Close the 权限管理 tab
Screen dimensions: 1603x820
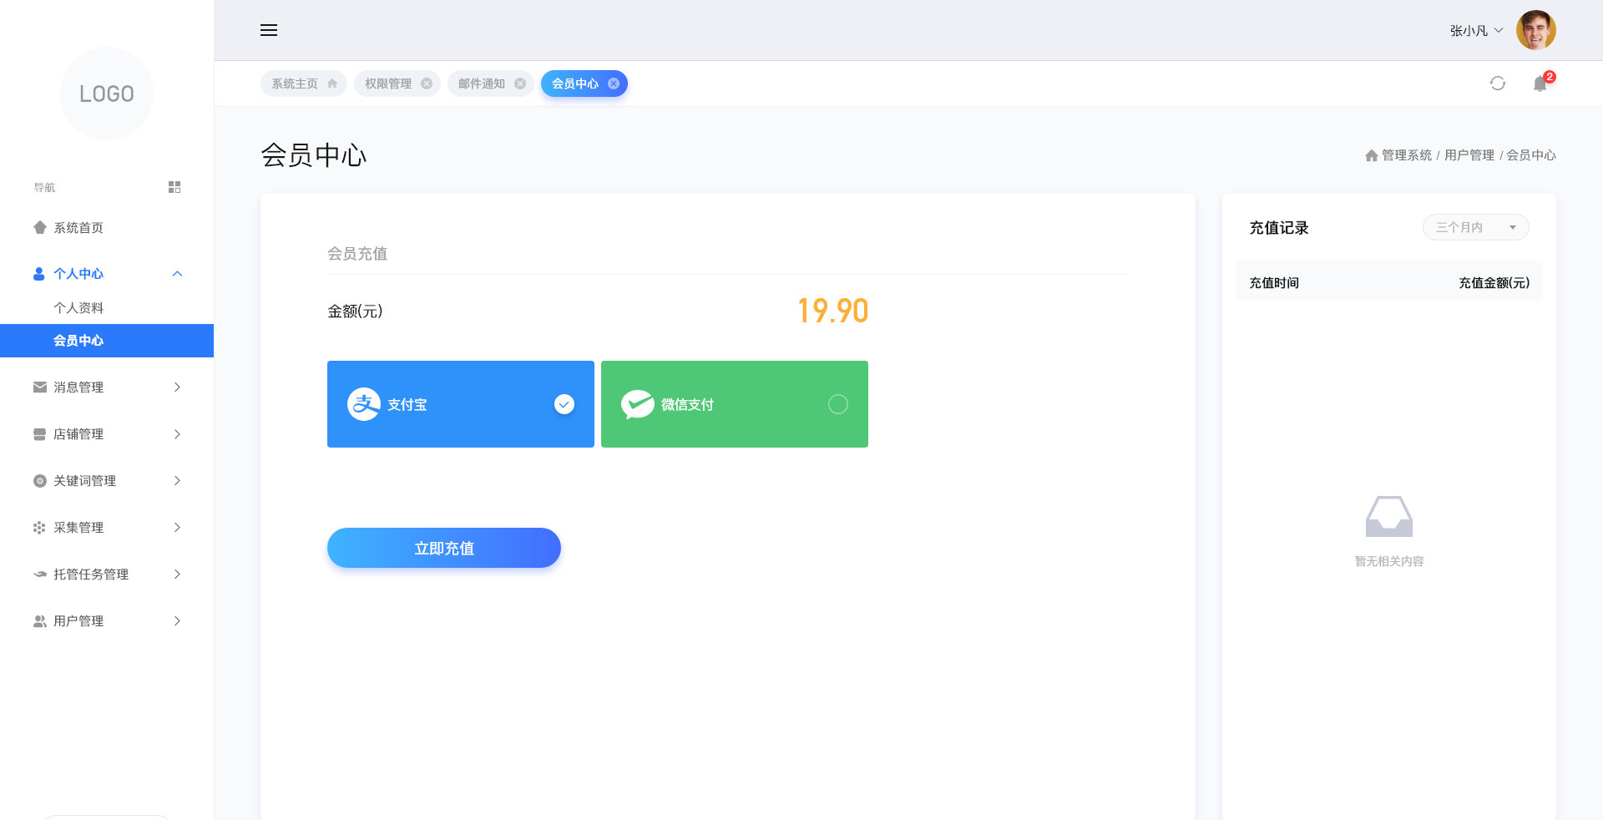[427, 84]
